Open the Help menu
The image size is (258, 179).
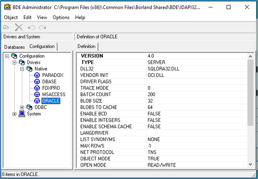[x=80, y=17]
